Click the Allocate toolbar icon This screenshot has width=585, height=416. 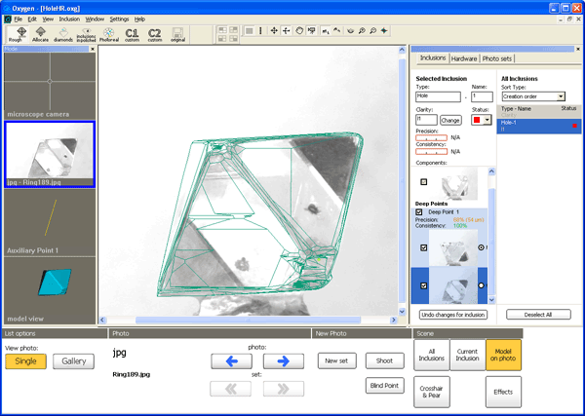point(42,33)
